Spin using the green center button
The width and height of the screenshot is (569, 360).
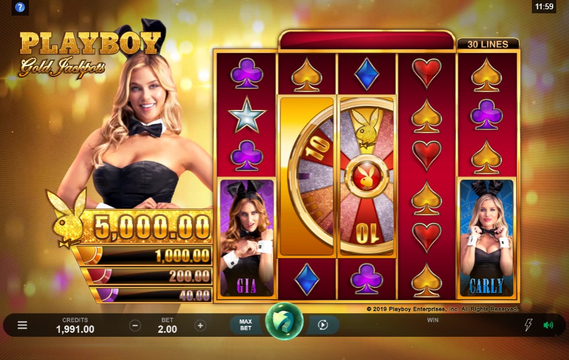[x=284, y=321]
